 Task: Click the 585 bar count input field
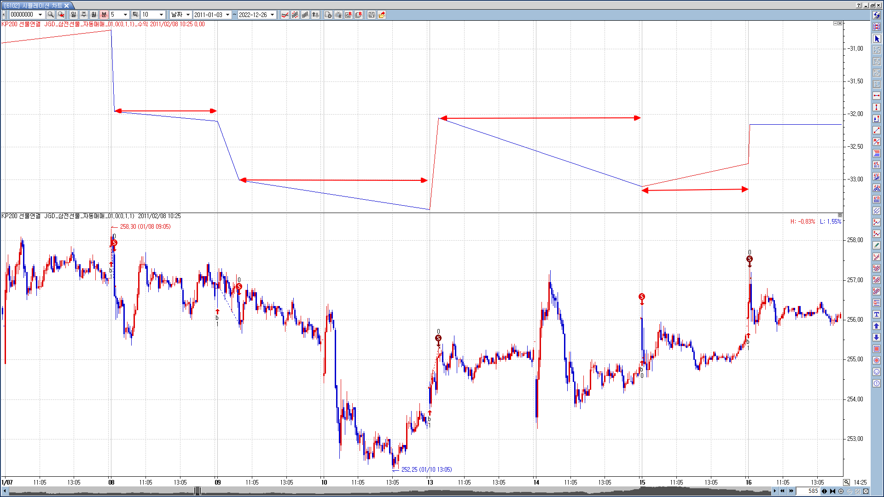(808, 491)
